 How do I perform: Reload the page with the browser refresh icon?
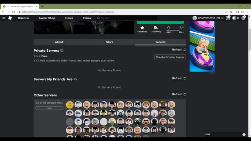coord(13,12)
